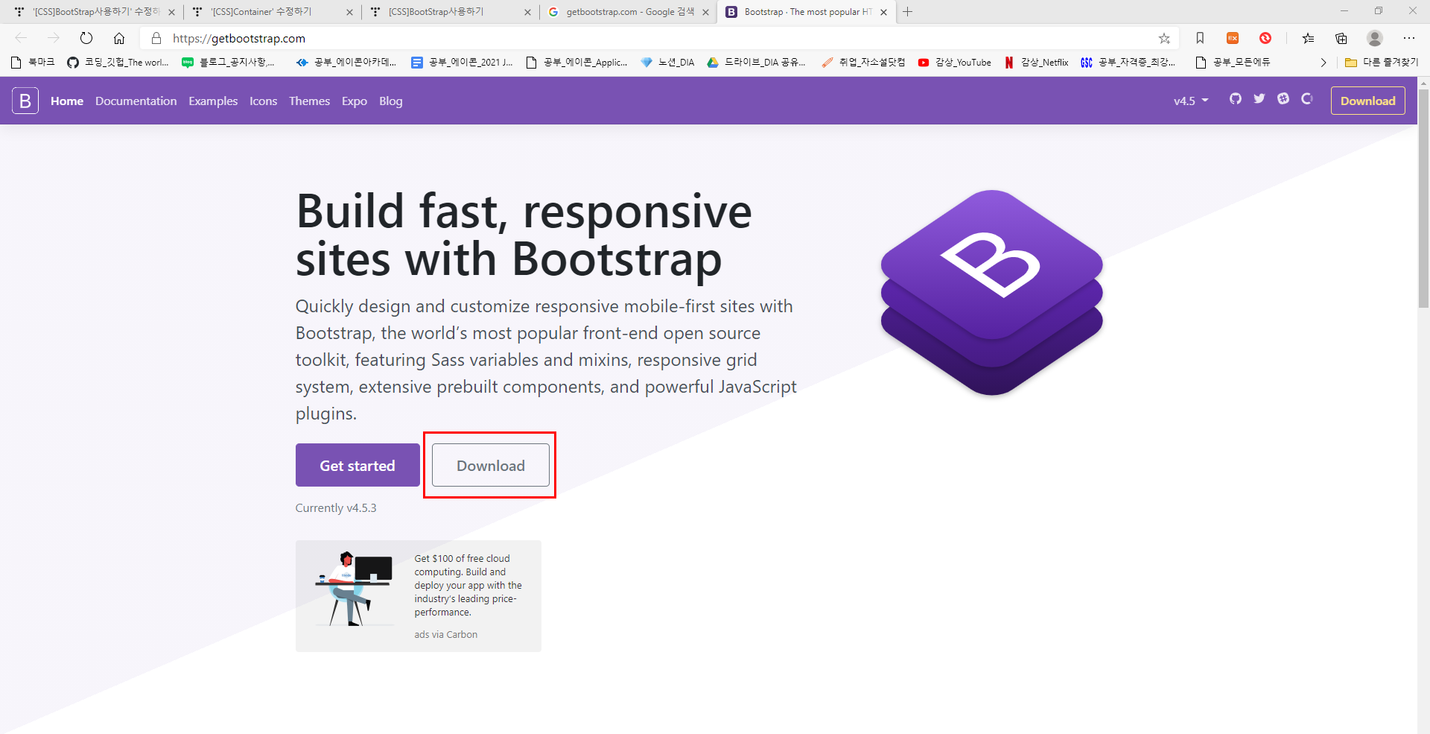This screenshot has height=734, width=1430.
Task: Click the vertical scrollbar thumb
Action: 1423,198
